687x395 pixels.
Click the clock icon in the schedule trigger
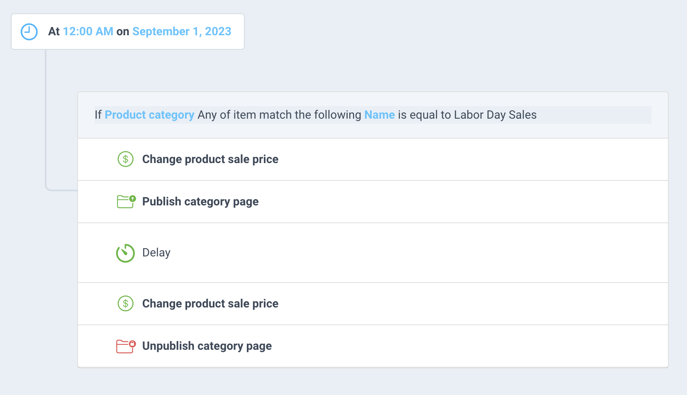[29, 32]
